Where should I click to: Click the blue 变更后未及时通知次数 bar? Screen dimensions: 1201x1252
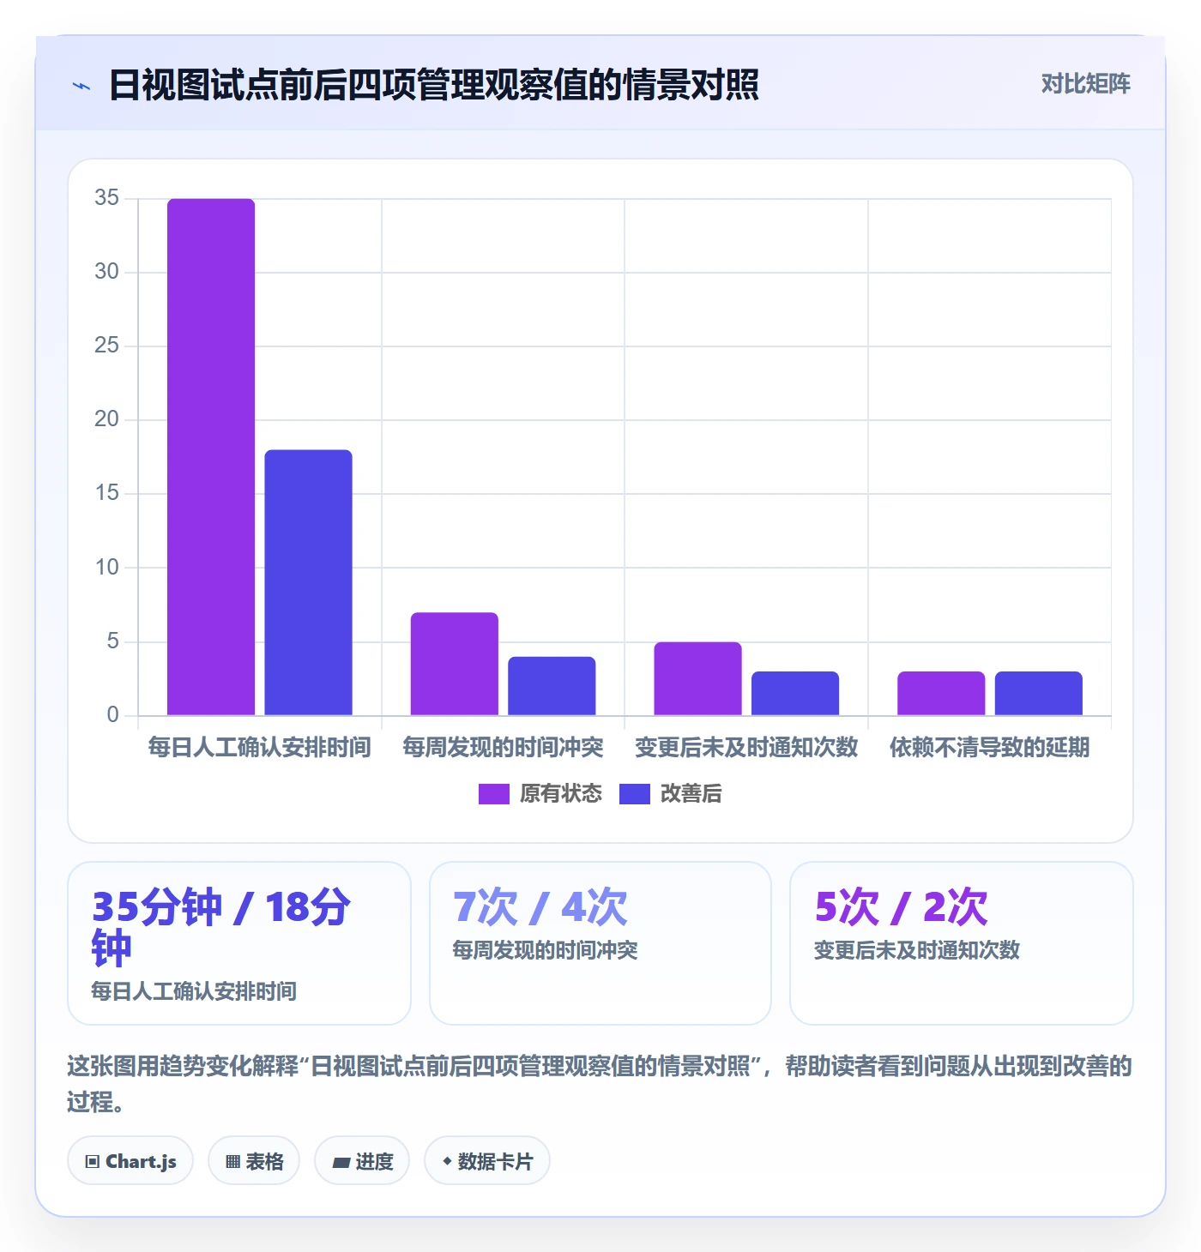coord(795,693)
